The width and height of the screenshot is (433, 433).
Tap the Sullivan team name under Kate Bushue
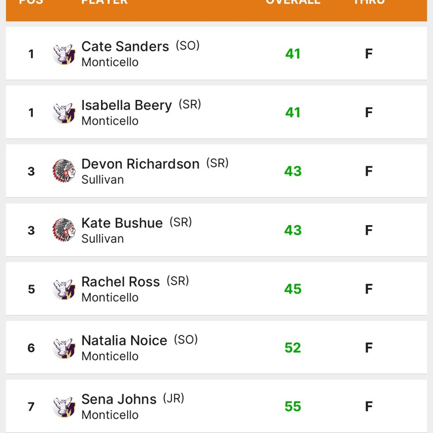click(x=102, y=239)
